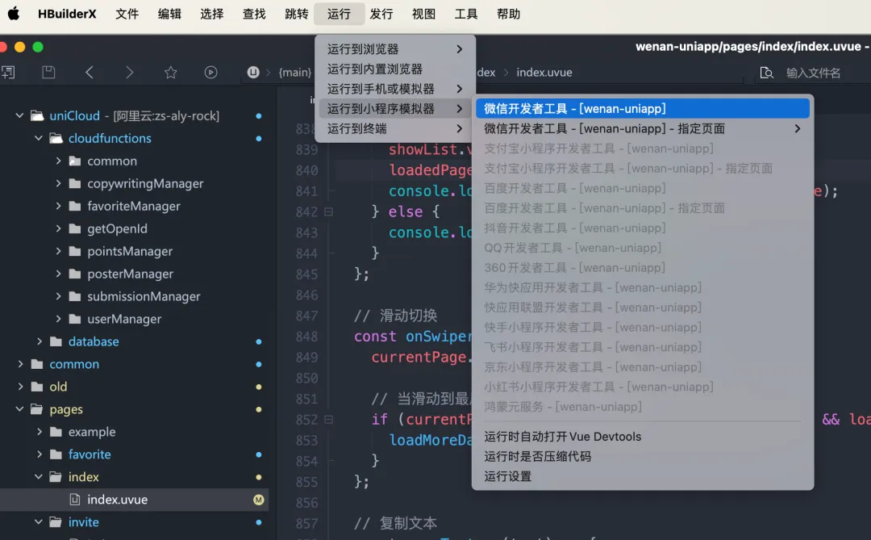Open 运行到浏览器 submenu

click(395, 49)
